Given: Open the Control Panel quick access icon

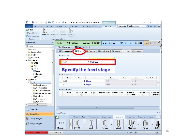Looking at the screenshot, I should point(53,22).
